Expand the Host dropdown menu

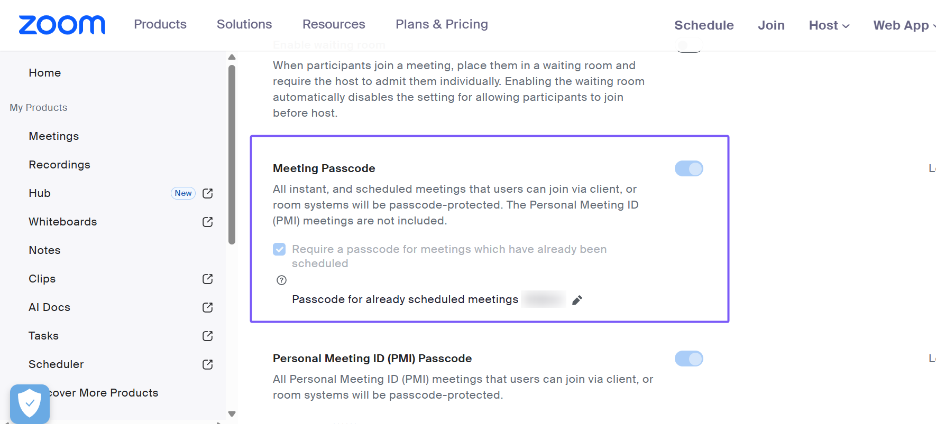(829, 25)
